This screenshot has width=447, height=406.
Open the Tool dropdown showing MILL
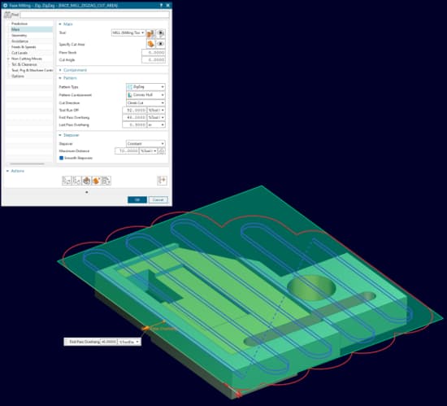coord(128,33)
